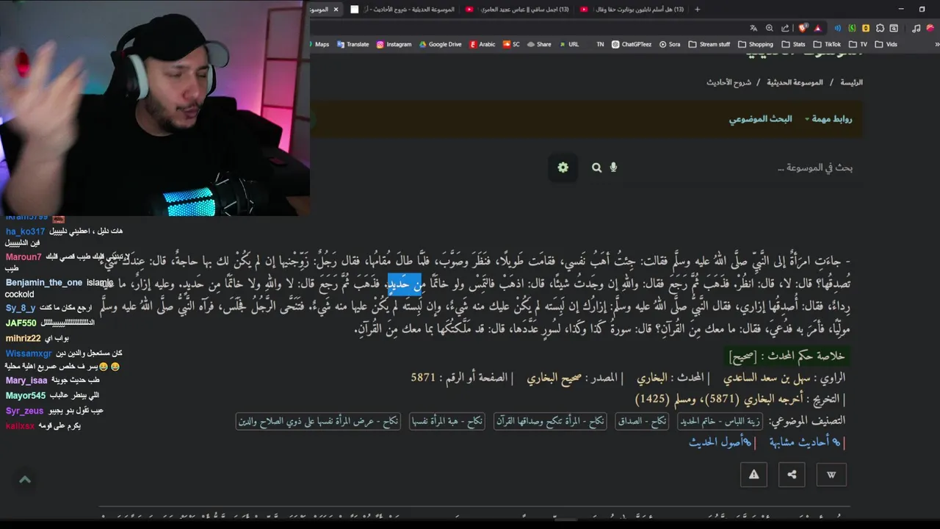Expand the روابط مهمة dropdown menu

tap(828, 118)
